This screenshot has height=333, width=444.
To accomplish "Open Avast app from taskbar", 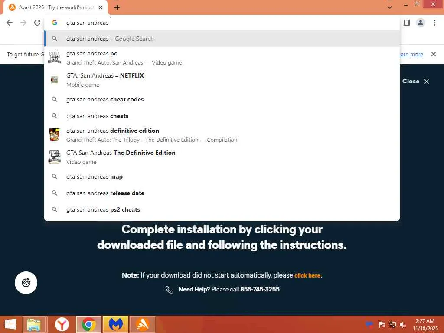I will pos(143,324).
